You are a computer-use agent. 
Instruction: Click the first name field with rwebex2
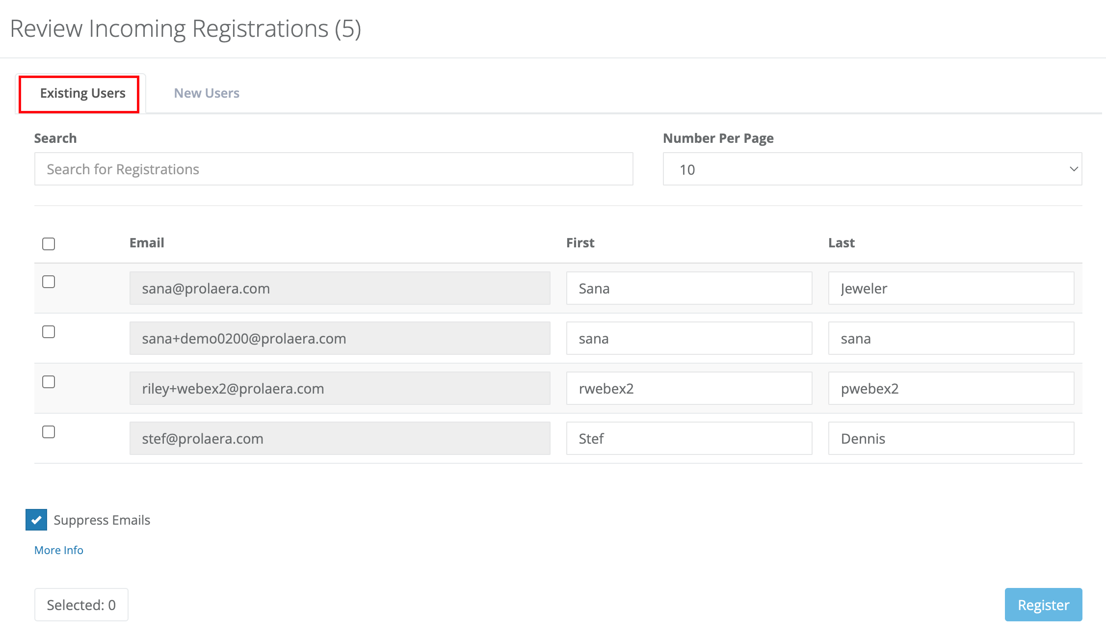(689, 388)
